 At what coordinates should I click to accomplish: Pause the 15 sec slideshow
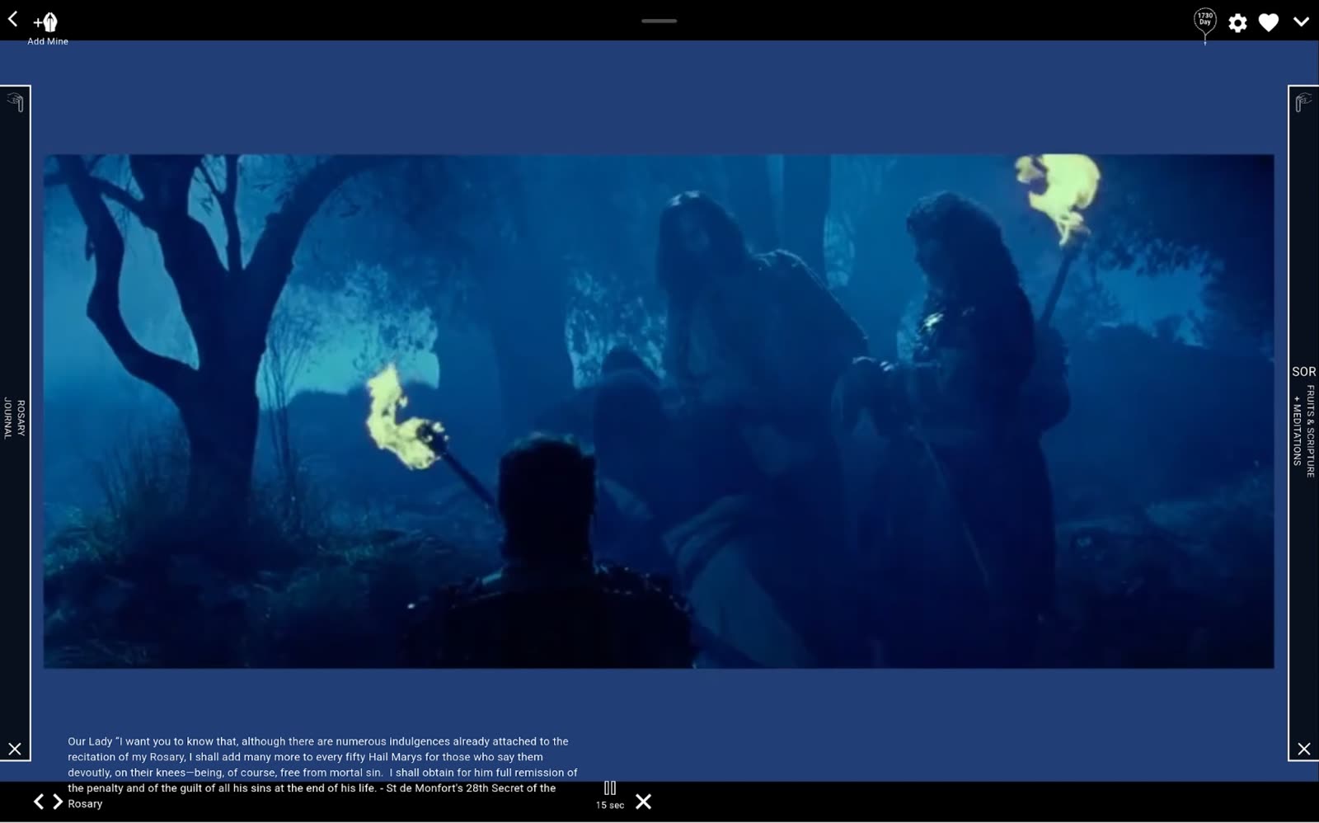[610, 788]
